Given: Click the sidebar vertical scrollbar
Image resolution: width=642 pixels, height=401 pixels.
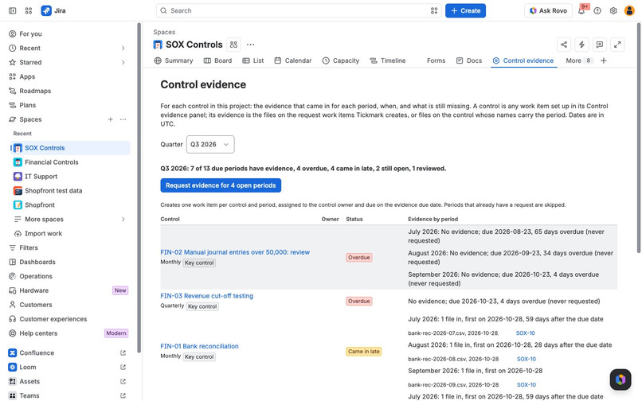Looking at the screenshot, I should (139, 188).
